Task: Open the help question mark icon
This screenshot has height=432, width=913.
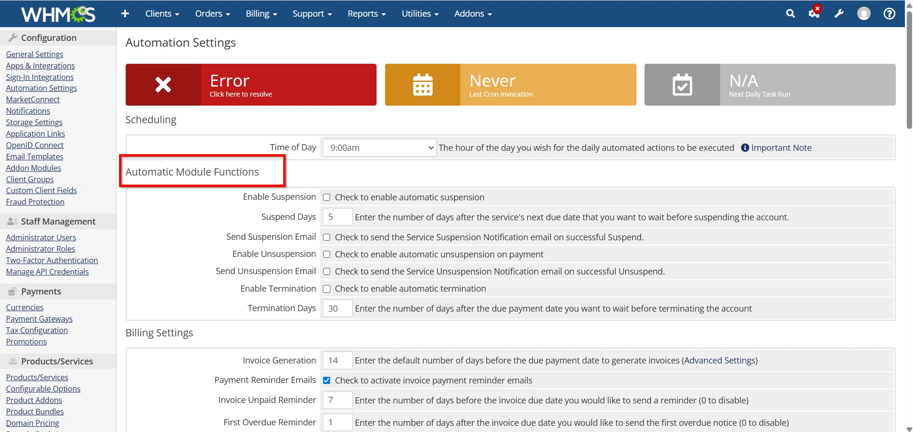Action: (x=889, y=14)
